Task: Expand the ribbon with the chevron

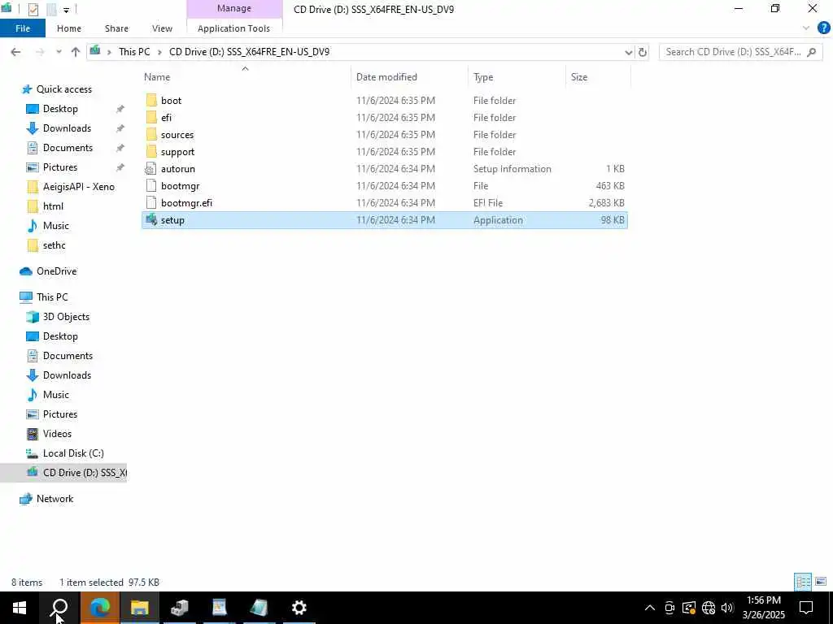Action: point(806,28)
